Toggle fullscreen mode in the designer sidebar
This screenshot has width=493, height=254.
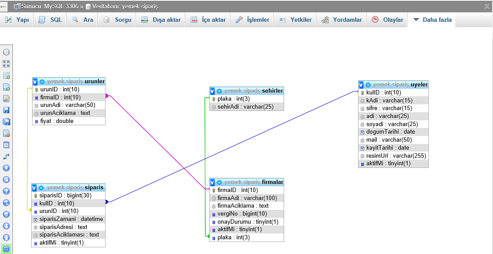tap(6, 64)
